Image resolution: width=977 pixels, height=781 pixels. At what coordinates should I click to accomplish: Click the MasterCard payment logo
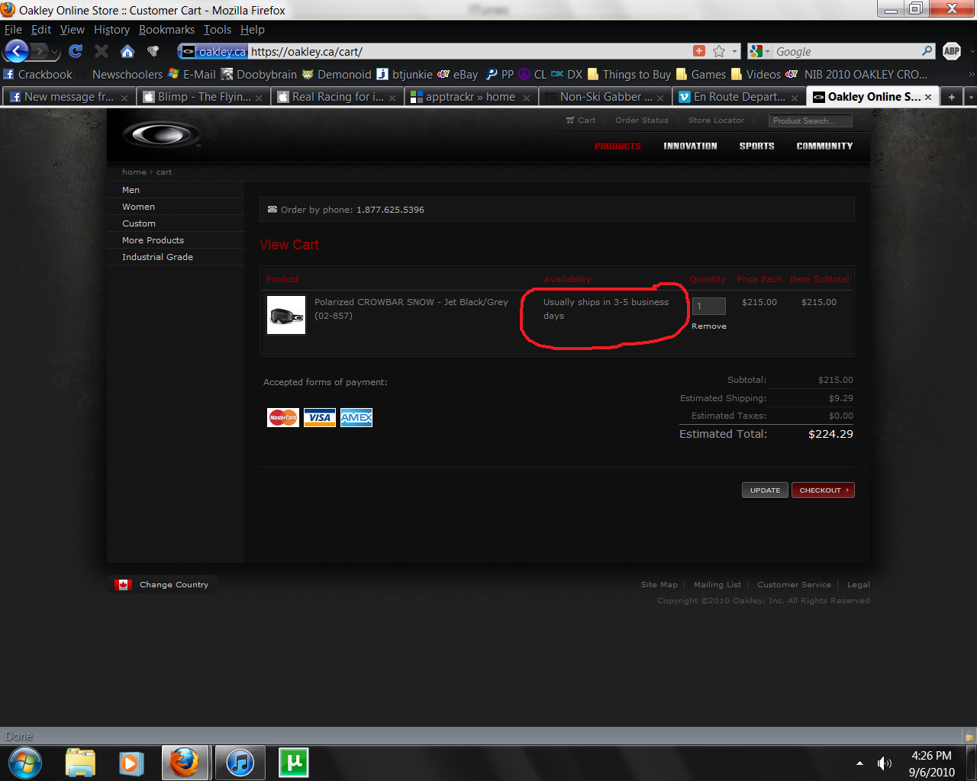click(282, 417)
